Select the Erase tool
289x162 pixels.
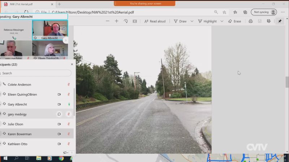pyautogui.click(x=234, y=21)
